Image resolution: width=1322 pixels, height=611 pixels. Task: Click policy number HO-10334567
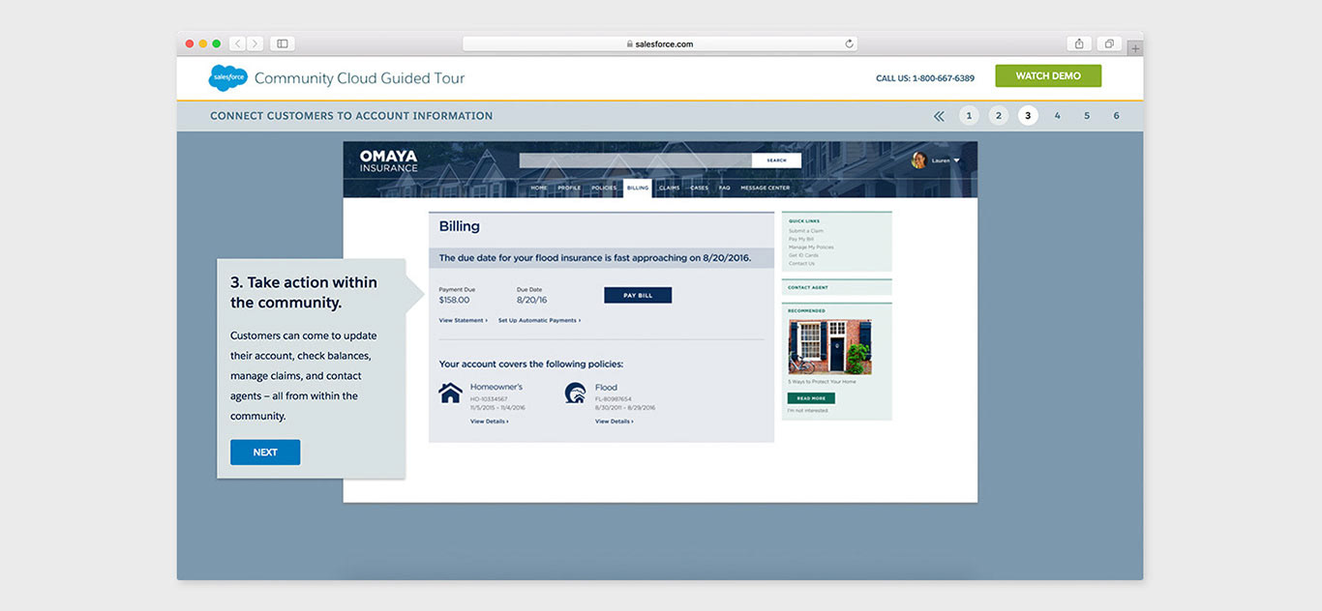490,399
